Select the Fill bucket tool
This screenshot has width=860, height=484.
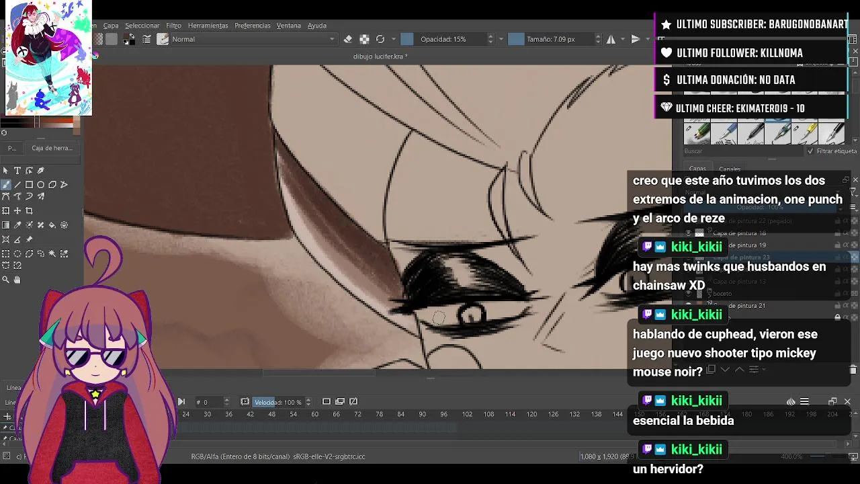pyautogui.click(x=52, y=225)
